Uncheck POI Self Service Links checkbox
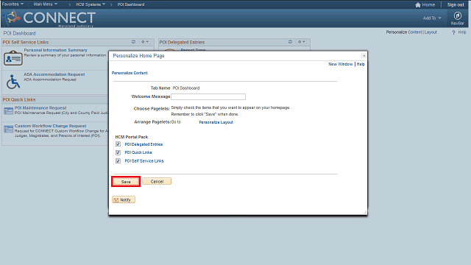Screen dimensions: 471x265 (x=118, y=160)
